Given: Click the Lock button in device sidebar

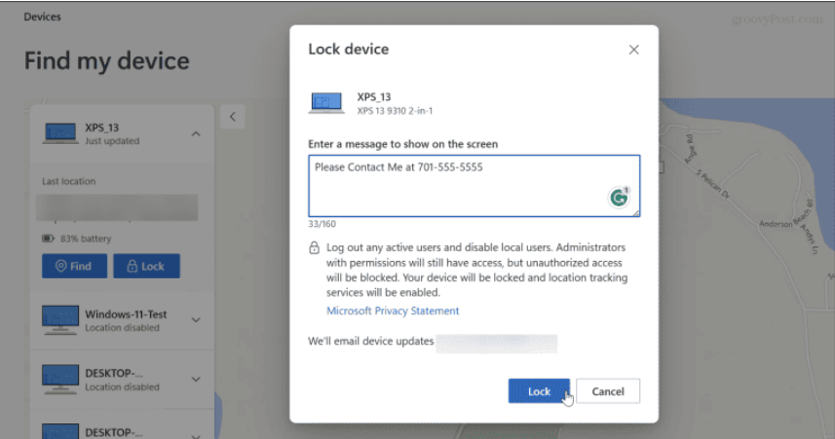Looking at the screenshot, I should 146,266.
